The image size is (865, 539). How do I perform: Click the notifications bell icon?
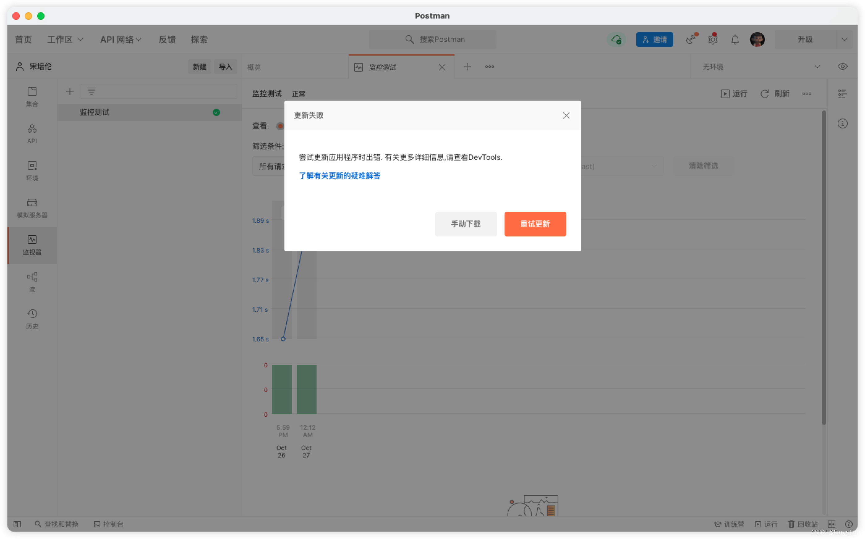[735, 40]
